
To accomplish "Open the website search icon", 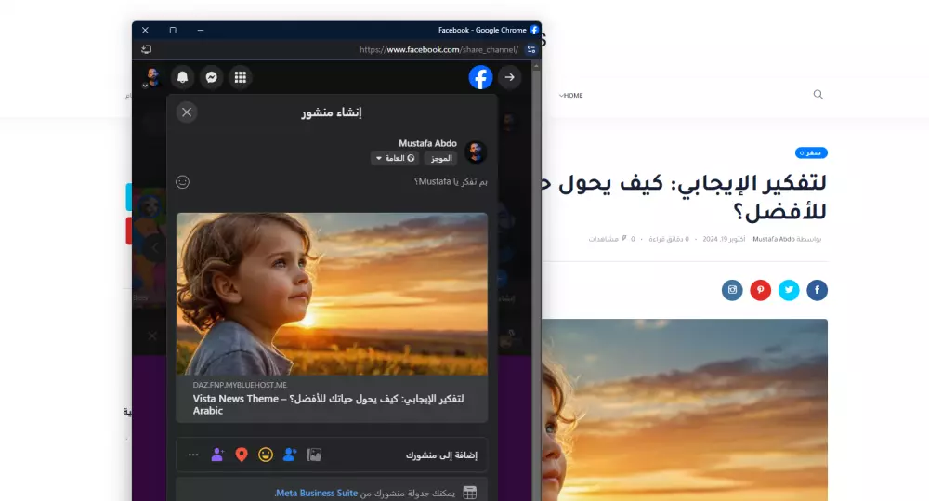I will pyautogui.click(x=818, y=94).
